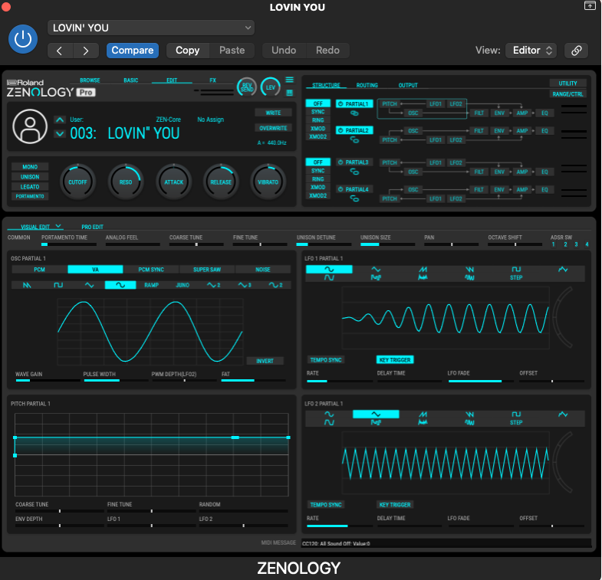Select saw up shape in LFO 1 Partial 1
This screenshot has height=580, width=602.
(x=423, y=269)
